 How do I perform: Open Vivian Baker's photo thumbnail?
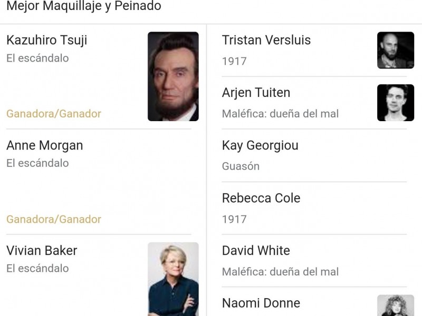[x=173, y=279]
